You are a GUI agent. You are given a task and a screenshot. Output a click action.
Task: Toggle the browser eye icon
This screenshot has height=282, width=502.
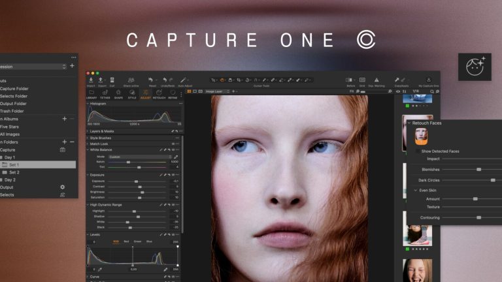[398, 91]
